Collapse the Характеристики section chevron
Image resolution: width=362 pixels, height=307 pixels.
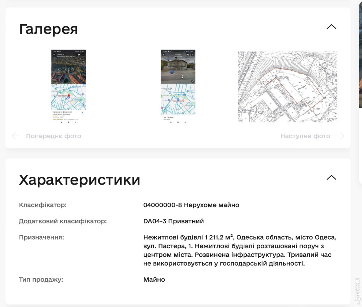point(331,178)
